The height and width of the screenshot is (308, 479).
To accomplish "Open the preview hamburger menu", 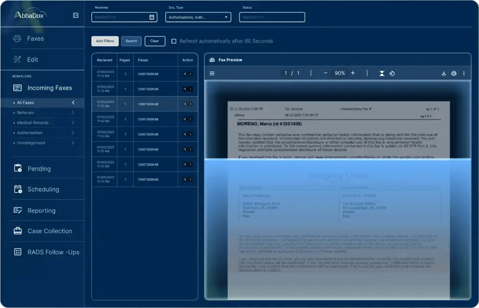I will [x=212, y=73].
